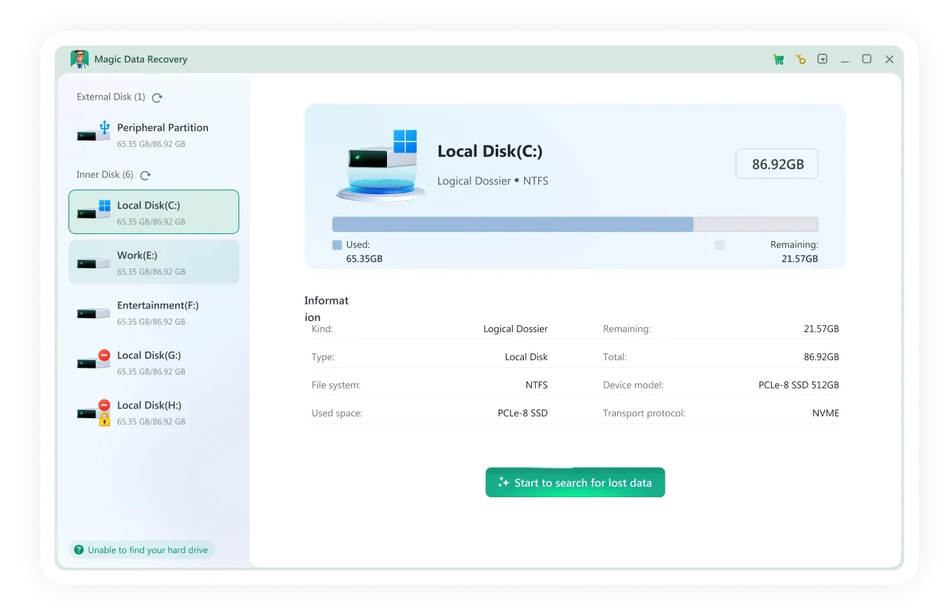Click Start to search for lost data

[575, 482]
